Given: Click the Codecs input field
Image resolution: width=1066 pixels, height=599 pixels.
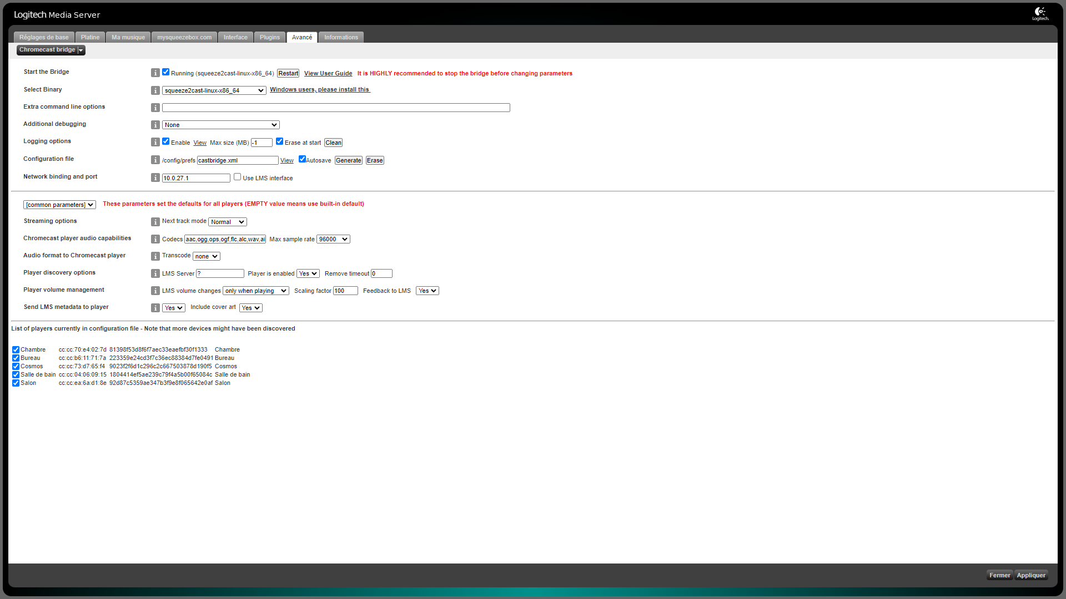Looking at the screenshot, I should coord(225,239).
